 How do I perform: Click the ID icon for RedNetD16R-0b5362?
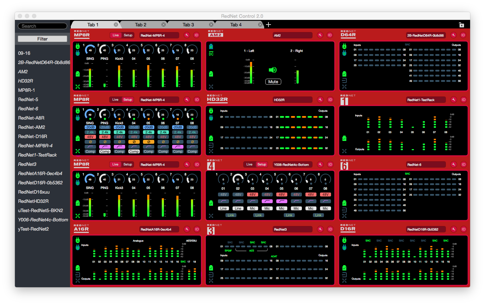[x=463, y=229]
